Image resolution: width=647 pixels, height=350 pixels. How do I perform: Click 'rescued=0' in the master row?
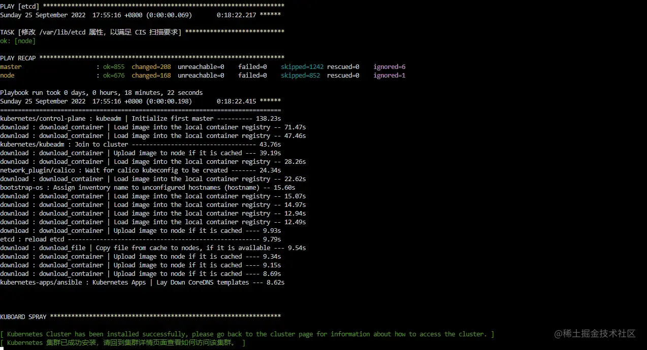pos(343,66)
